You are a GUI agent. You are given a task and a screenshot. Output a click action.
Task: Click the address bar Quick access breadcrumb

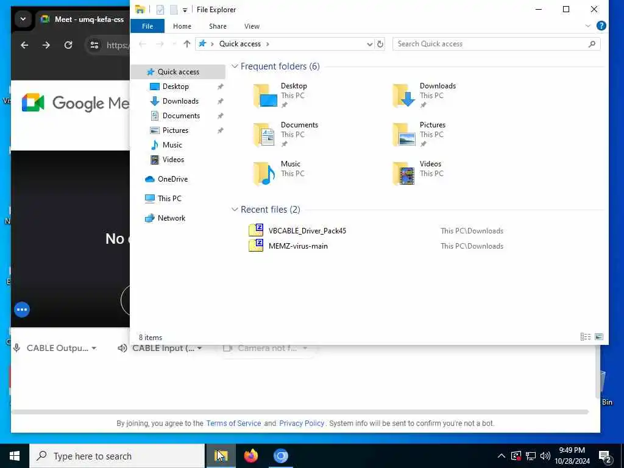(x=240, y=44)
